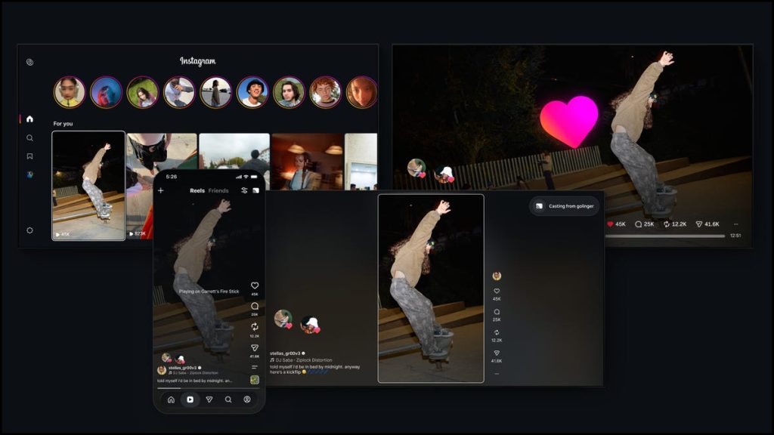The height and width of the screenshot is (435, 774).
Task: Open the story of person standing outdoors
Action: (x=215, y=92)
